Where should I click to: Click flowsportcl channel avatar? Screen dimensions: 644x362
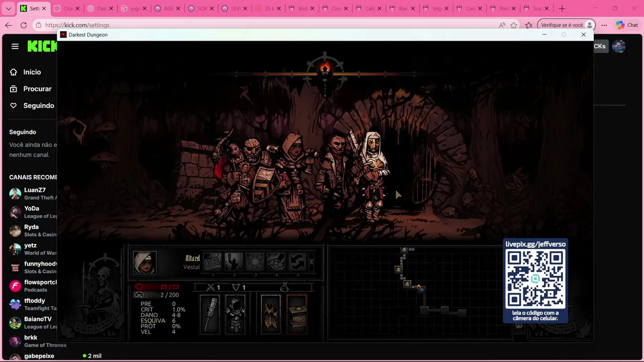point(15,286)
